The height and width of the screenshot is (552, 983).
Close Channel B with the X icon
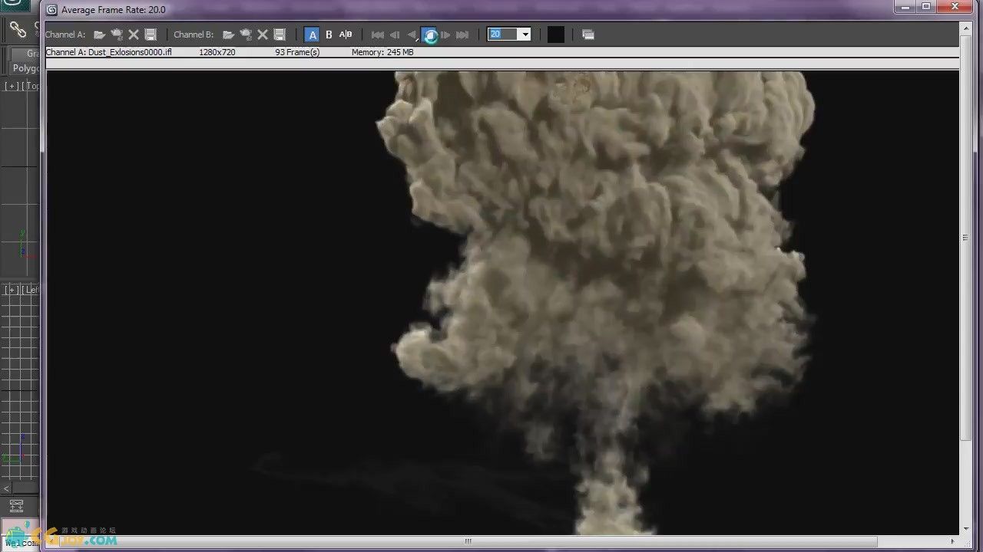point(263,34)
